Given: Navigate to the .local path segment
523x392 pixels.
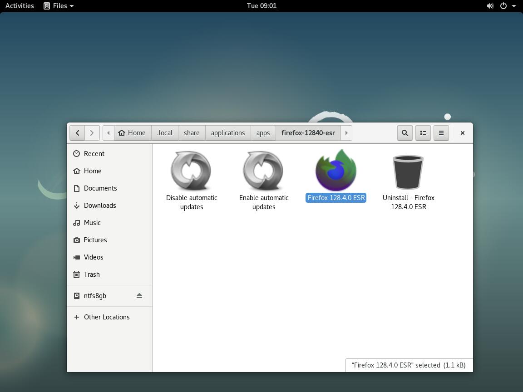Looking at the screenshot, I should [165, 133].
